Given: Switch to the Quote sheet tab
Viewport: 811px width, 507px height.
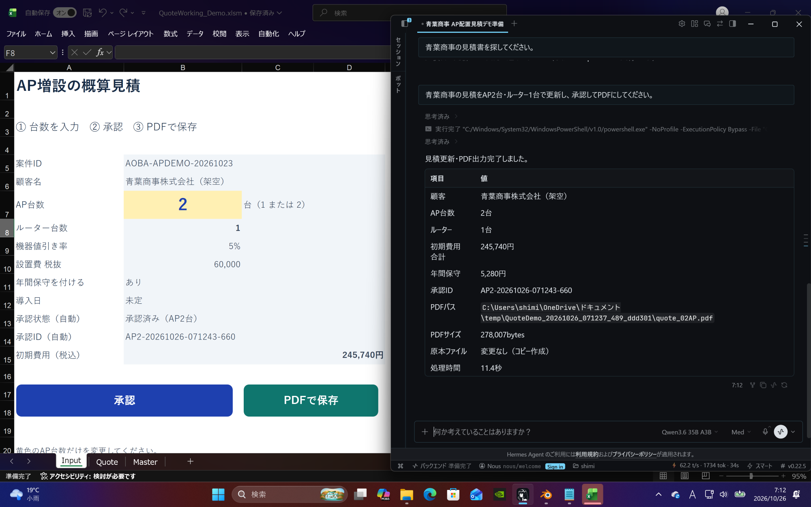Looking at the screenshot, I should pos(107,462).
